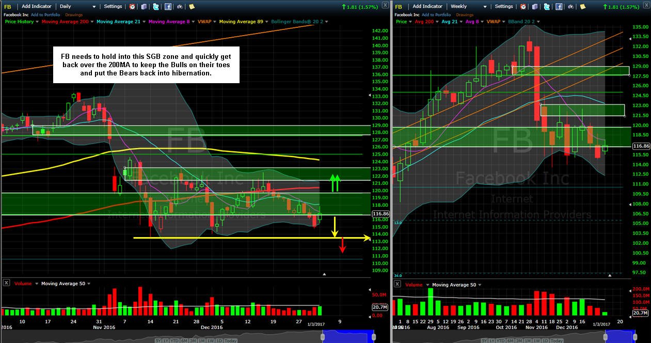Open Settings in the Daily chart toolbar
The height and width of the screenshot is (343, 651).
[113, 7]
